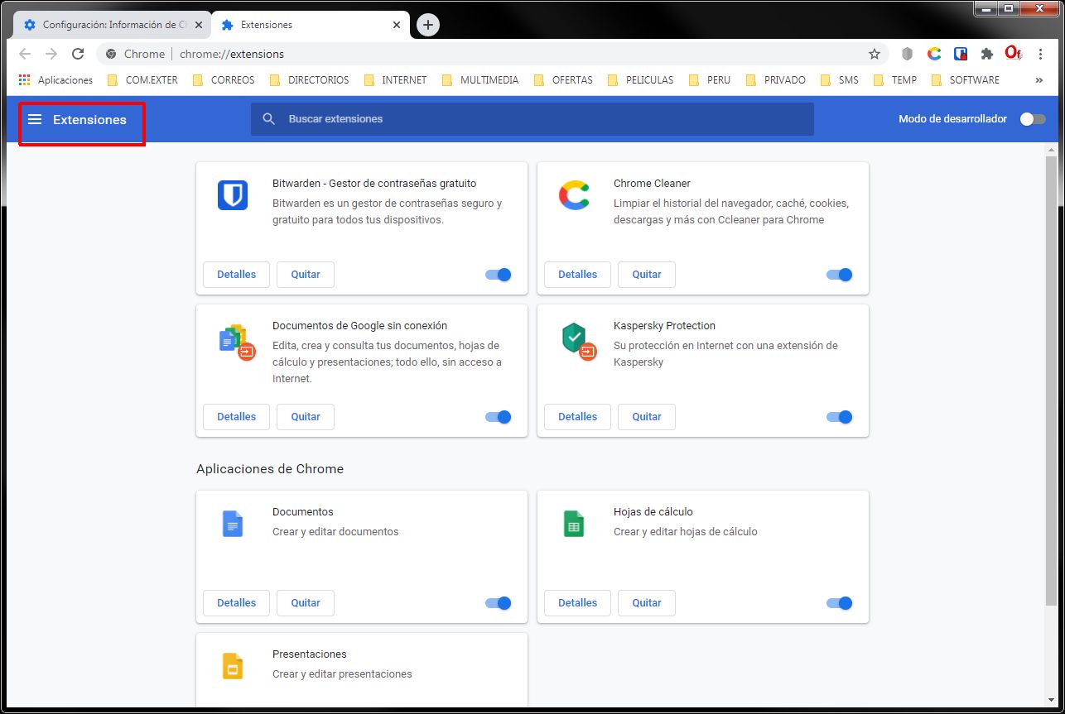The height and width of the screenshot is (714, 1065).
Task: Toggle Modo de desarrollador switch
Action: pos(1032,119)
